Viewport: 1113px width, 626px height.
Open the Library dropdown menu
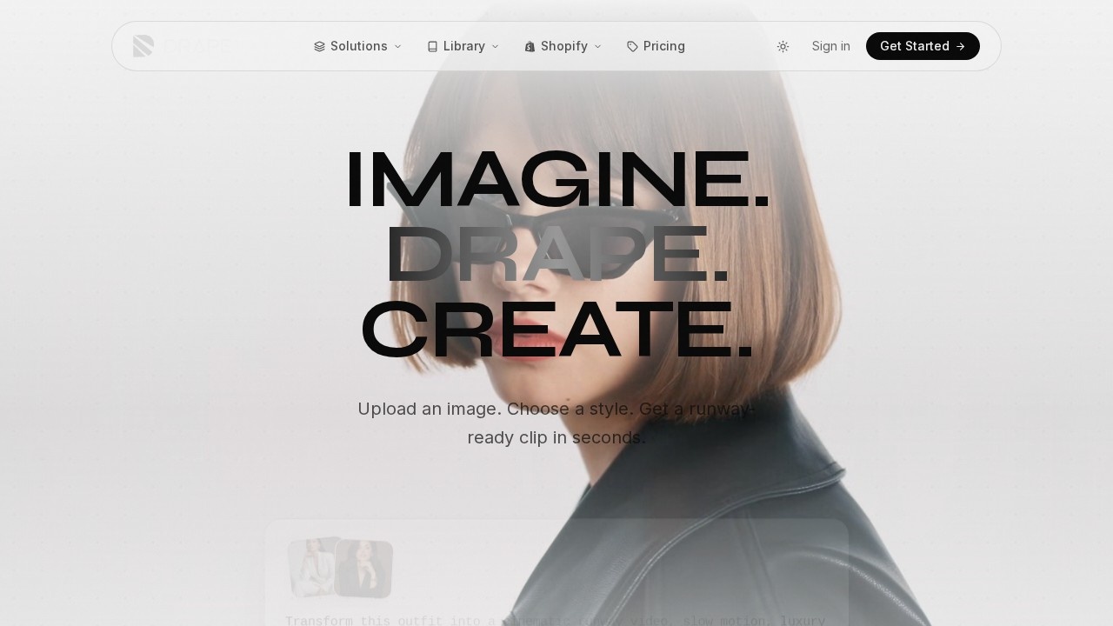click(x=463, y=46)
